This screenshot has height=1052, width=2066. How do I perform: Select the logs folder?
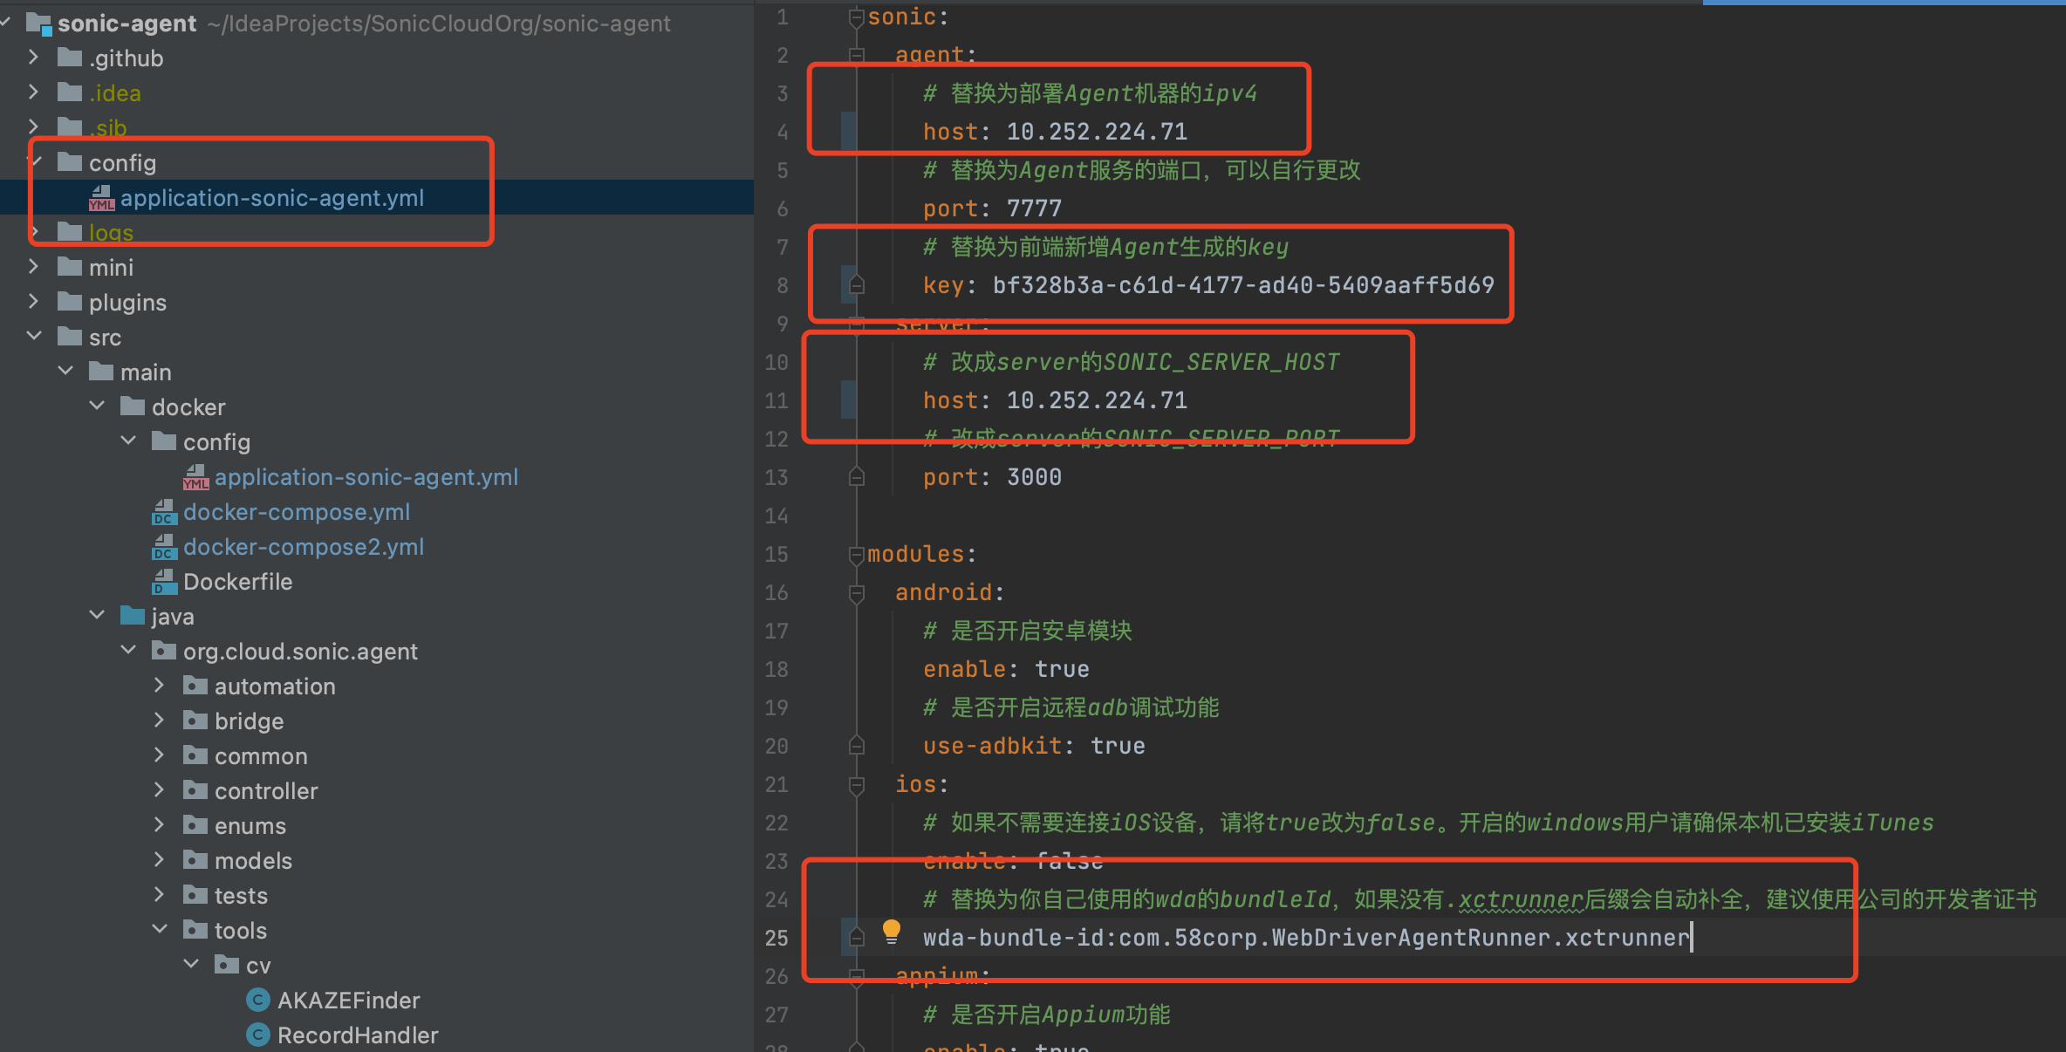point(111,233)
